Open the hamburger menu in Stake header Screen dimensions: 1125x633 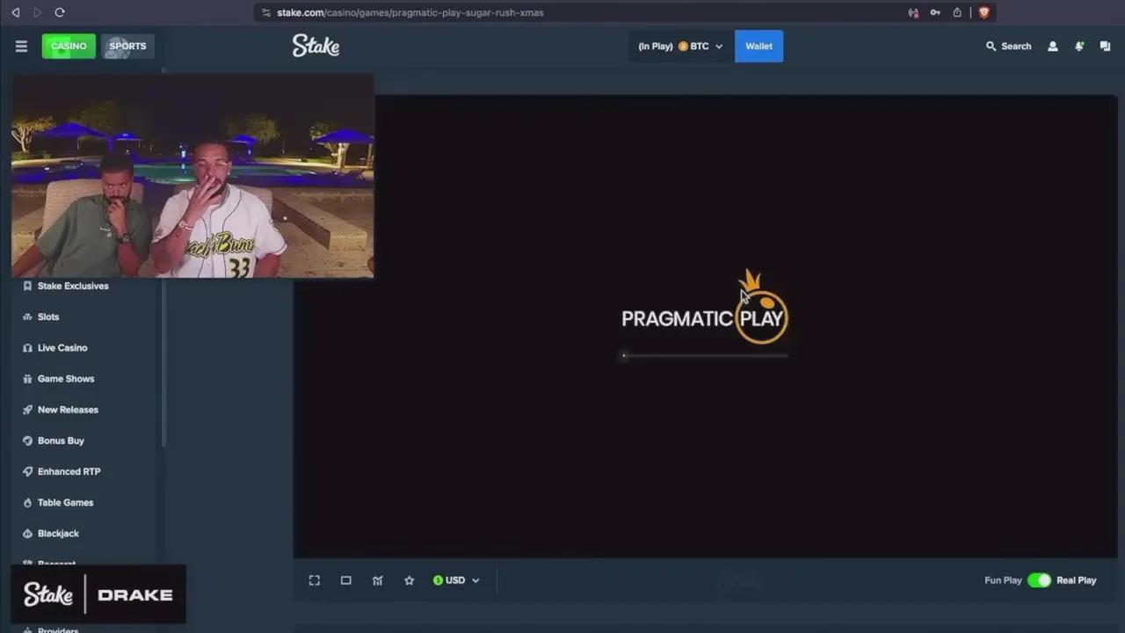click(x=21, y=47)
